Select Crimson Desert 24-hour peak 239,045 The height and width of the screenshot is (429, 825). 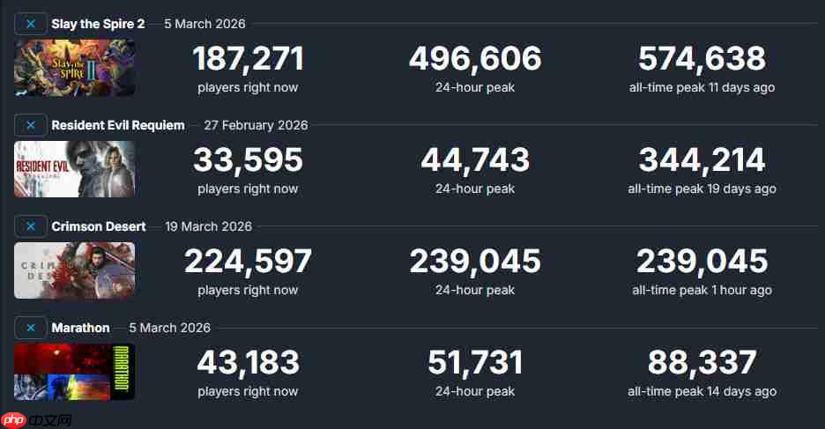475,262
